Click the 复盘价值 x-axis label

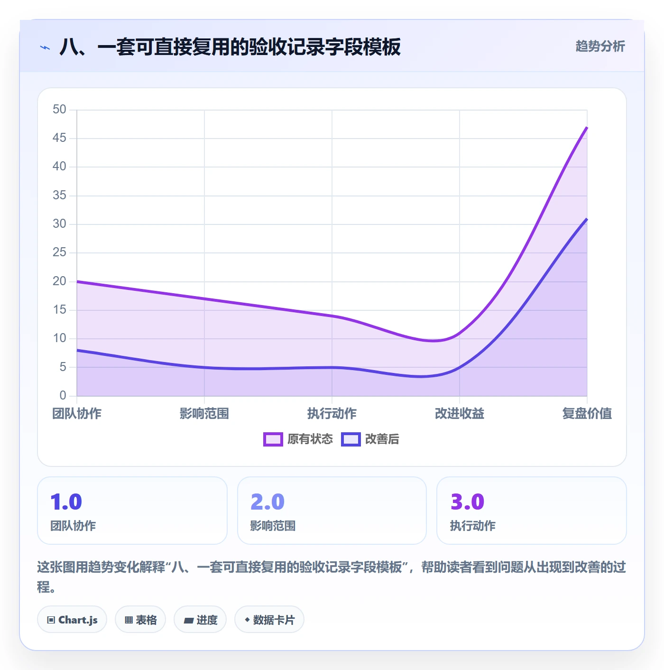[x=587, y=413]
